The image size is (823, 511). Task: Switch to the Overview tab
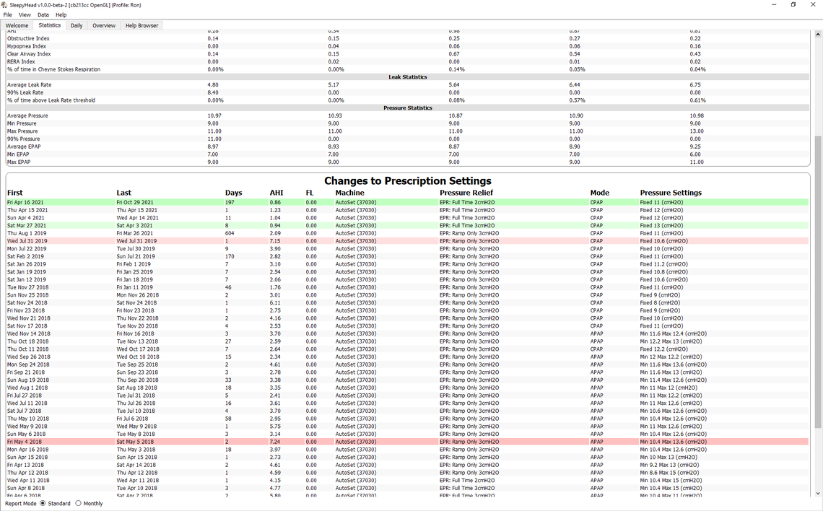(x=104, y=25)
